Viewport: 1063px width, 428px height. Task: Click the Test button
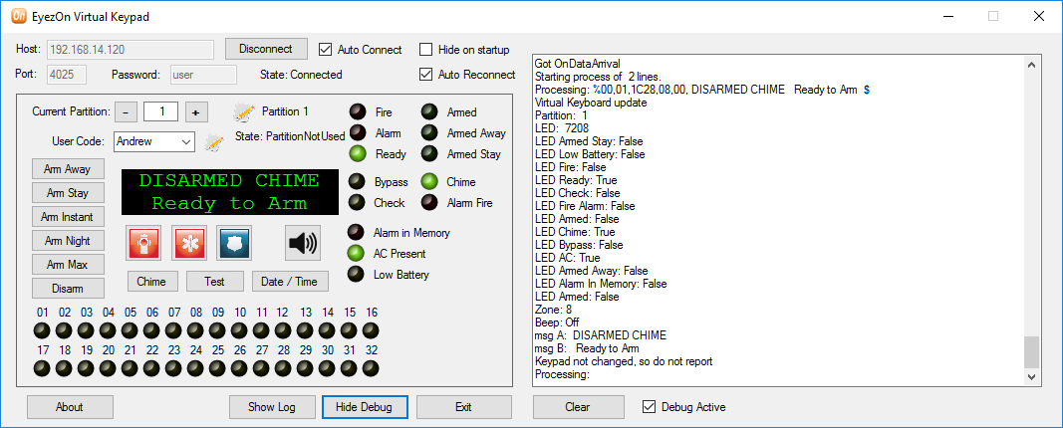pos(215,281)
